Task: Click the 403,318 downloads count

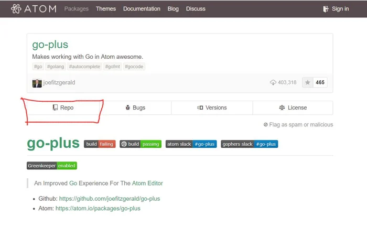Action: click(x=287, y=82)
